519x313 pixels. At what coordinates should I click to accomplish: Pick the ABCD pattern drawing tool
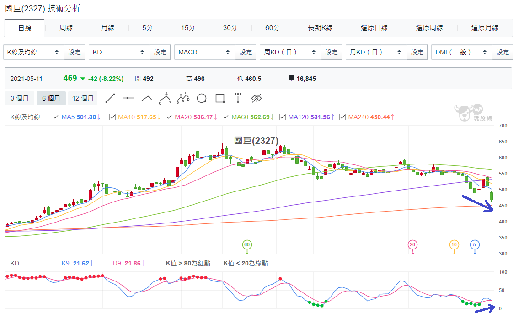click(x=183, y=98)
